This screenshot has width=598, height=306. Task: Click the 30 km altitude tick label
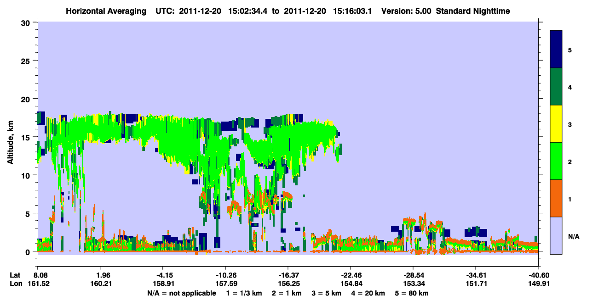(x=27, y=22)
